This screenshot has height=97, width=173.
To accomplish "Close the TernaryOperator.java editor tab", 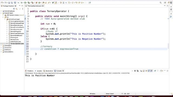I will [43, 6].
